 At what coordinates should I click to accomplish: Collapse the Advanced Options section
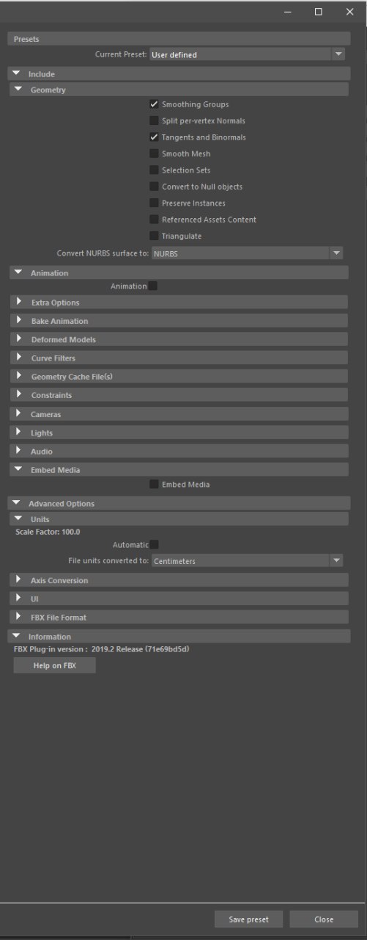coord(179,503)
